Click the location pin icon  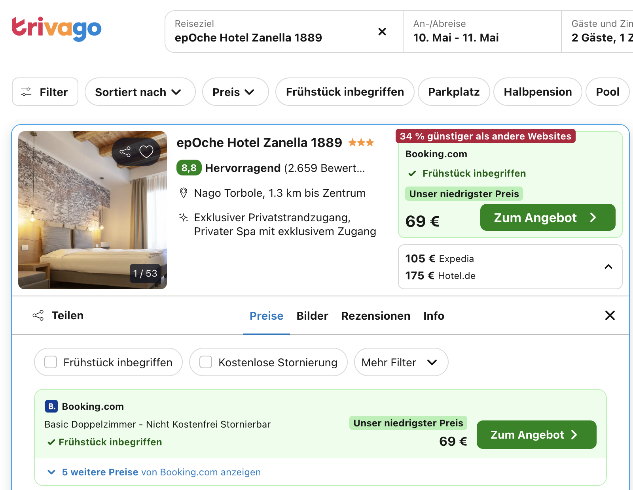click(183, 193)
